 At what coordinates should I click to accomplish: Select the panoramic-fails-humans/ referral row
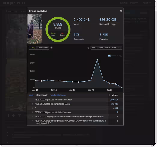75,100
